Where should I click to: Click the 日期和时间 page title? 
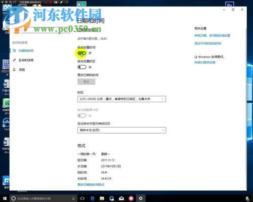pos(91,21)
